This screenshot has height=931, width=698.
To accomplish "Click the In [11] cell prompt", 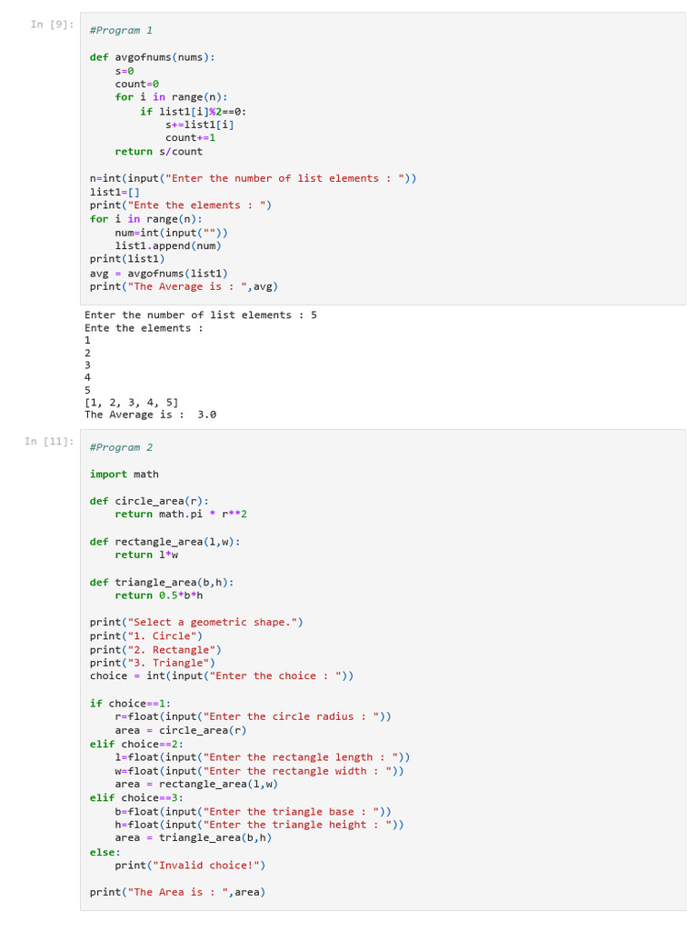I will click(x=49, y=442).
